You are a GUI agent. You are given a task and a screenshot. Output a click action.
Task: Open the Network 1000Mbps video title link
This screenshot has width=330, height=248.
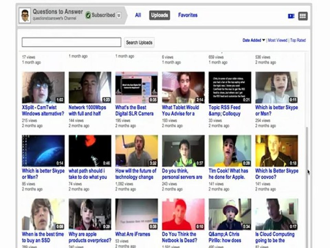click(87, 110)
